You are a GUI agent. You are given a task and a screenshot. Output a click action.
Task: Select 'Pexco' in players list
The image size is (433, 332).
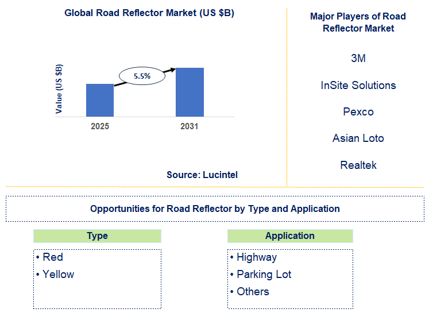pyautogui.click(x=358, y=112)
